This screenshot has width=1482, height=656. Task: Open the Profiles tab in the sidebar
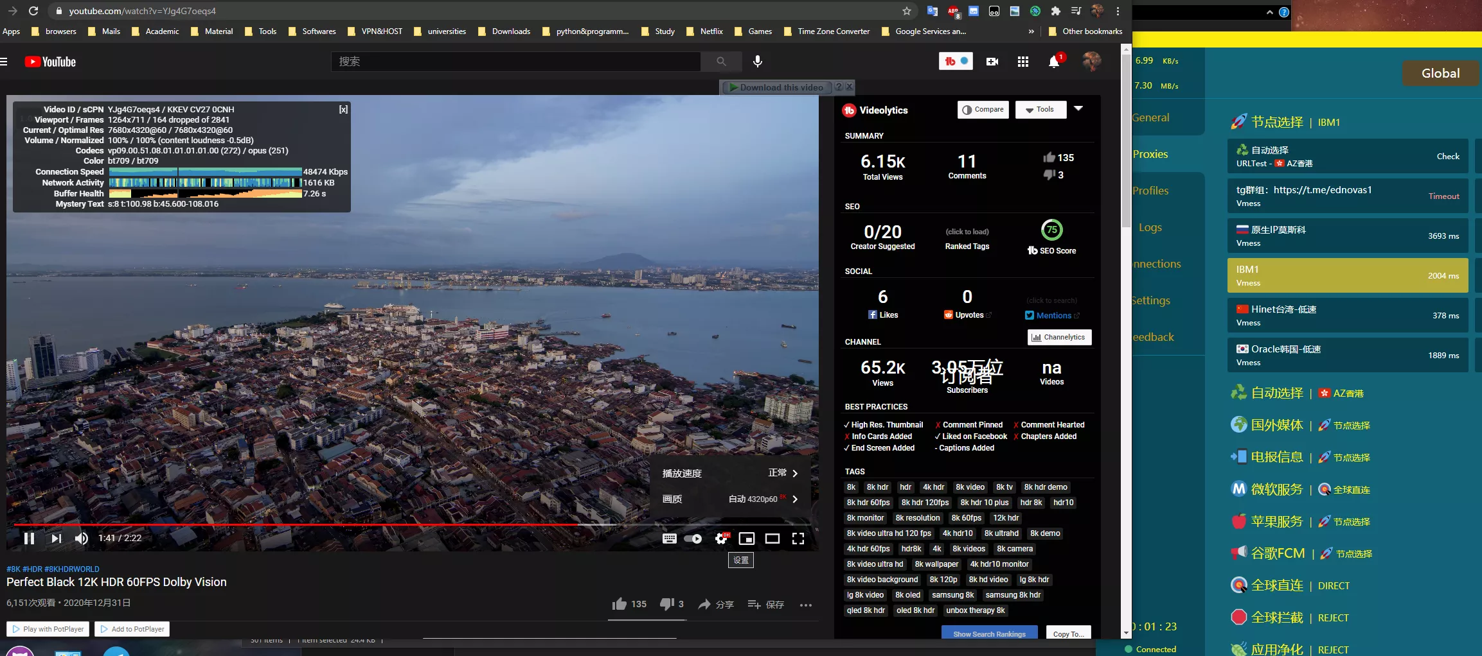(1150, 191)
